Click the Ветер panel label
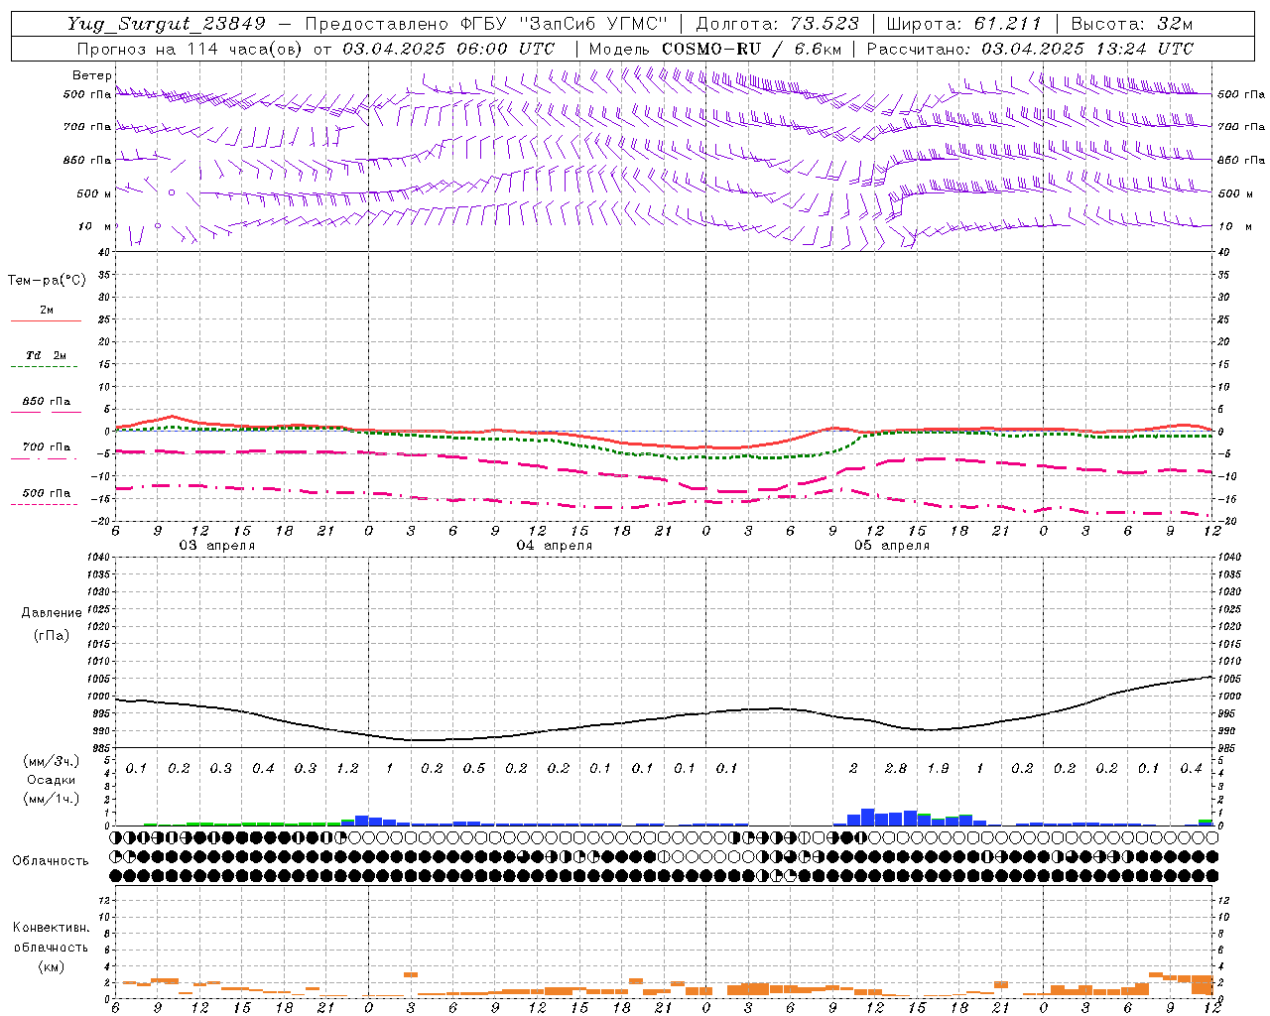This screenshot has height=1016, width=1270. tap(91, 75)
